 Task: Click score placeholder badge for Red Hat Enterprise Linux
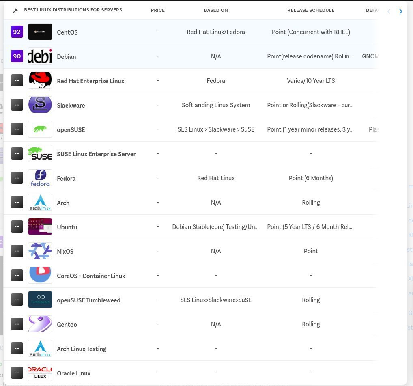(17, 81)
